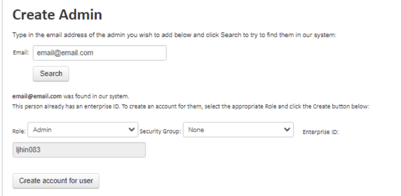The image size is (401, 196).
Task: Click the Email: field label
Action: coord(21,53)
